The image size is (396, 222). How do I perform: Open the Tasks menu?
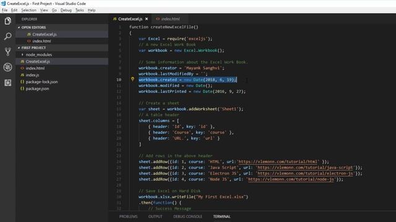80,10
